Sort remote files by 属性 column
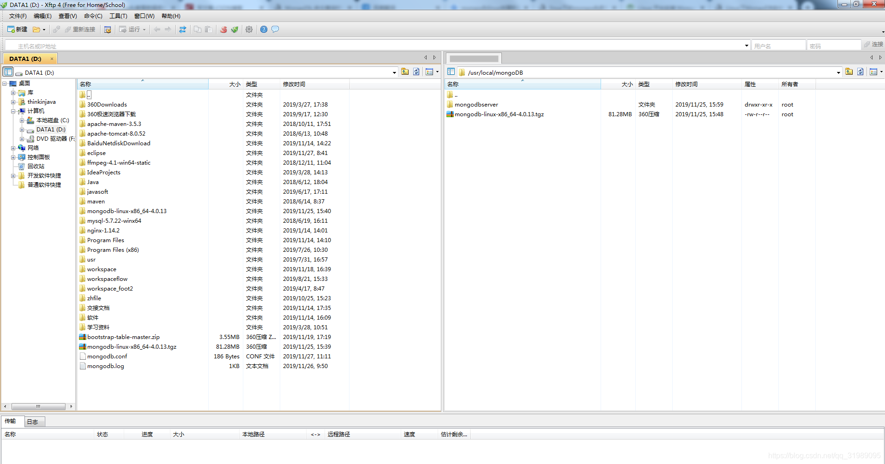This screenshot has width=885, height=464. [759, 84]
